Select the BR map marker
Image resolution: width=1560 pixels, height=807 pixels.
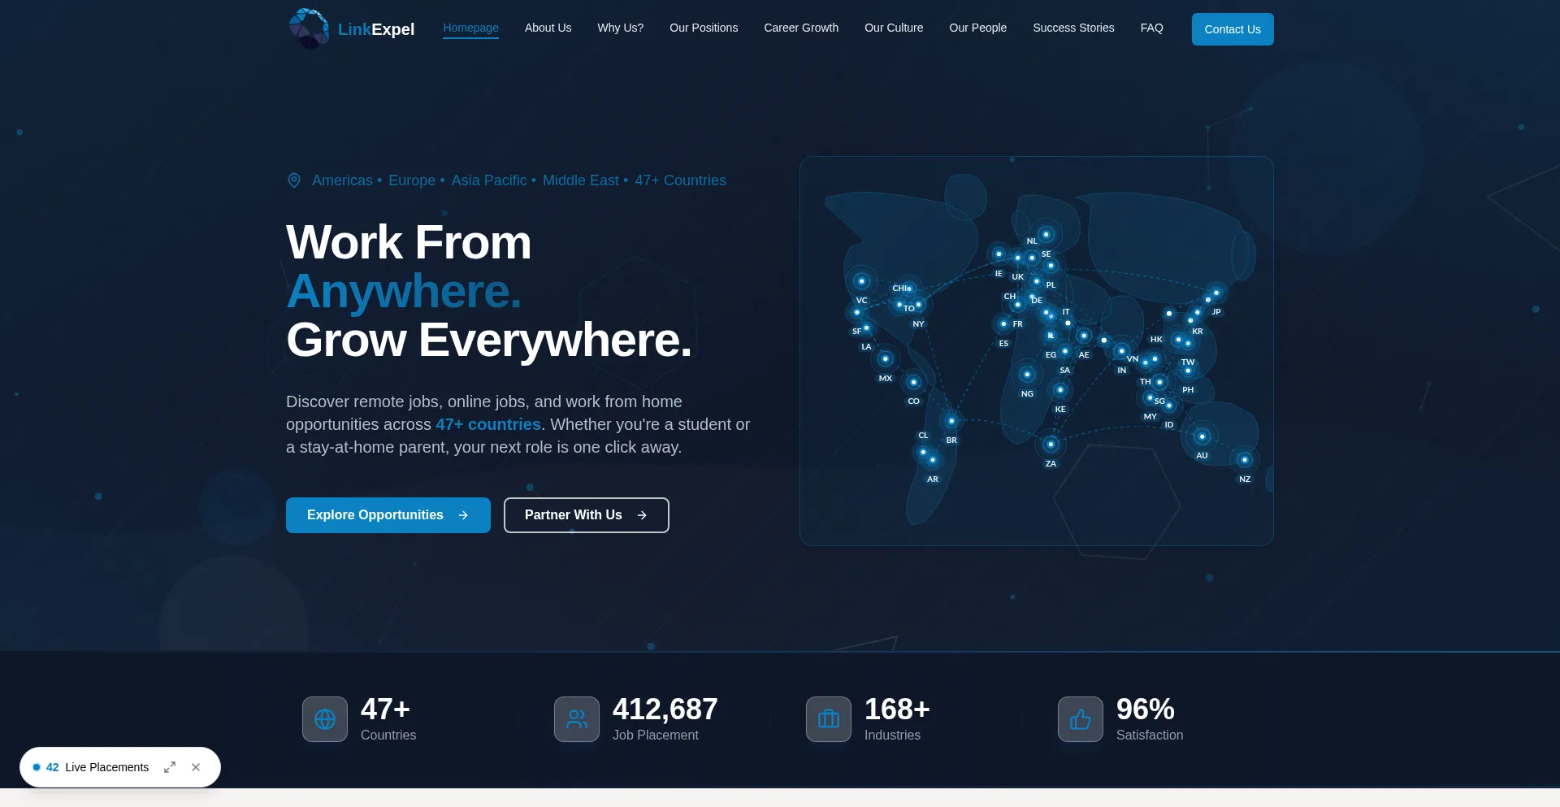pyautogui.click(x=951, y=421)
